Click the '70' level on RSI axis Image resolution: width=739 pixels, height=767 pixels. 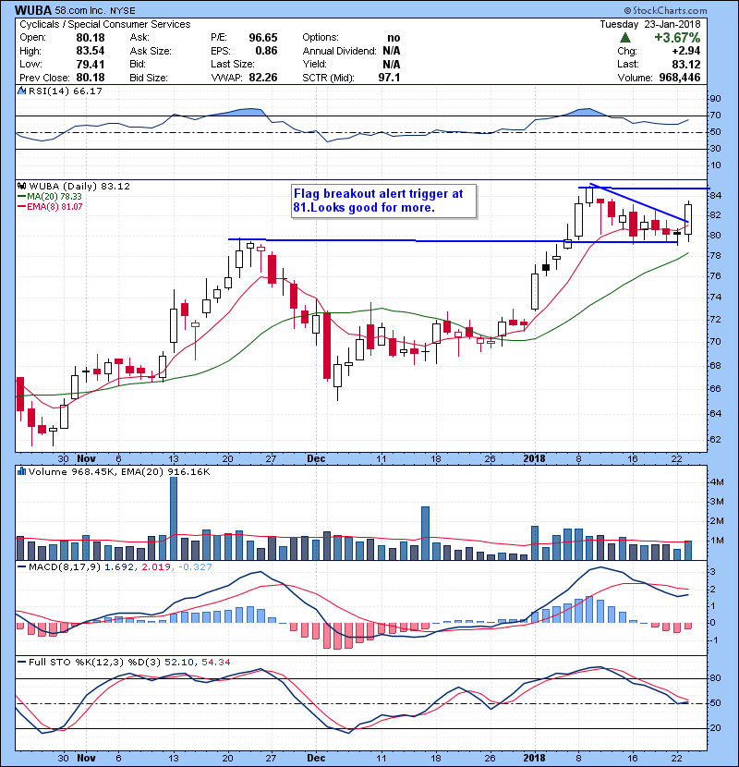(x=715, y=116)
